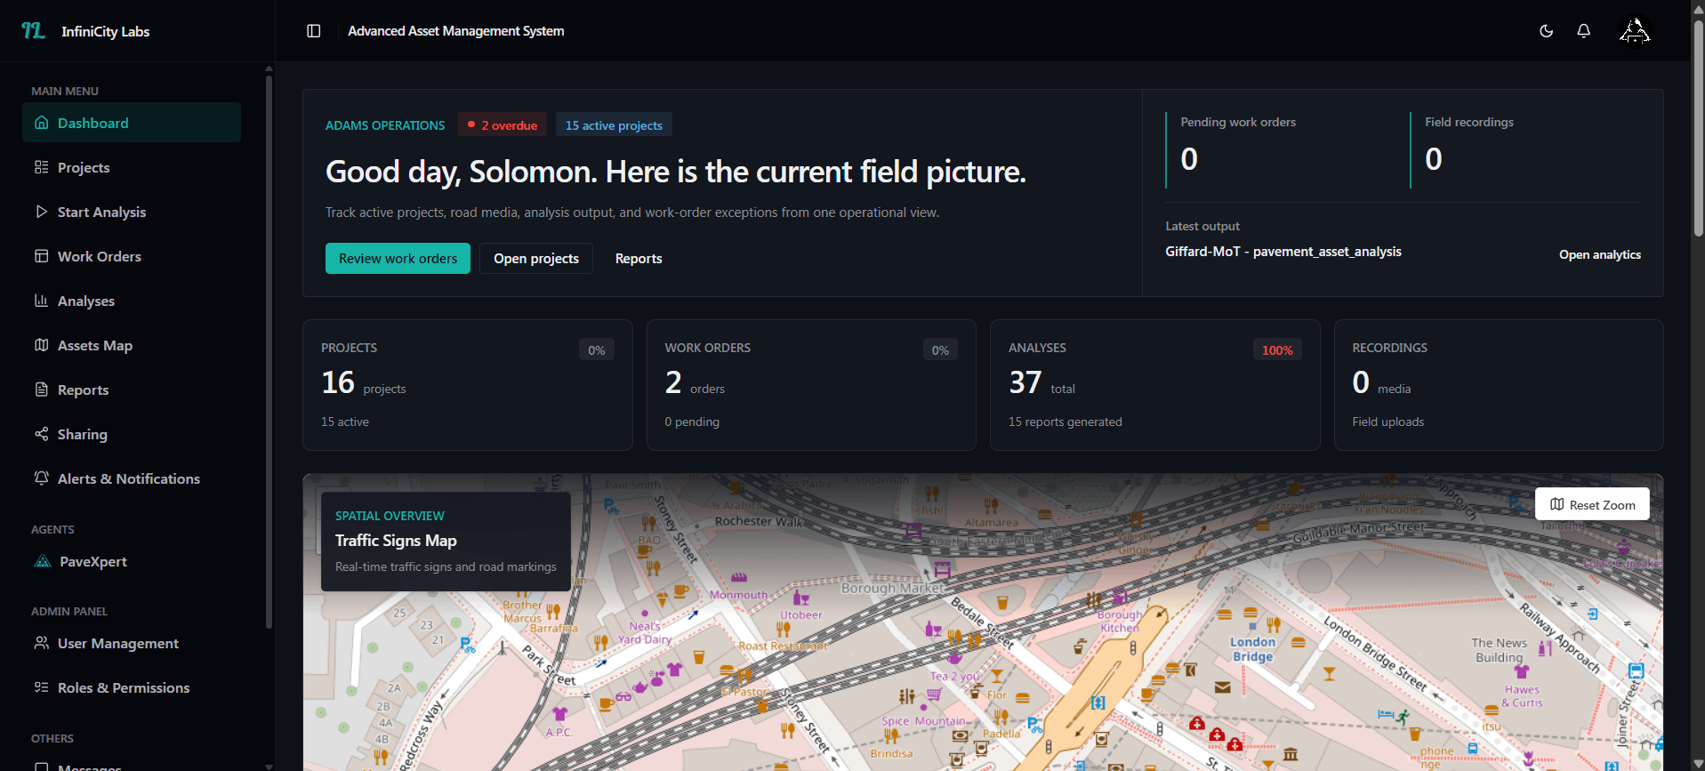
Task: Click the Work Orders table icon
Action: tap(41, 256)
